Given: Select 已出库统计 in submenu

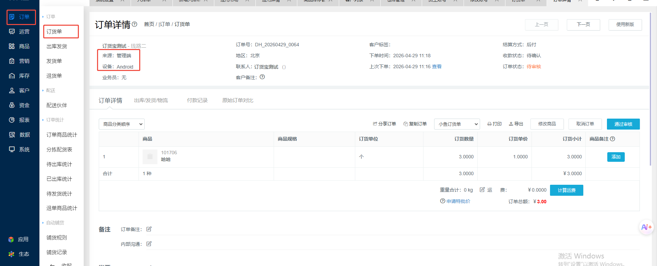Looking at the screenshot, I should click(59, 179).
